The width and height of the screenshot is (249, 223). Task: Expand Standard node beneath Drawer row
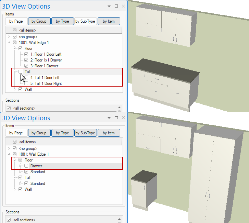[21, 172]
